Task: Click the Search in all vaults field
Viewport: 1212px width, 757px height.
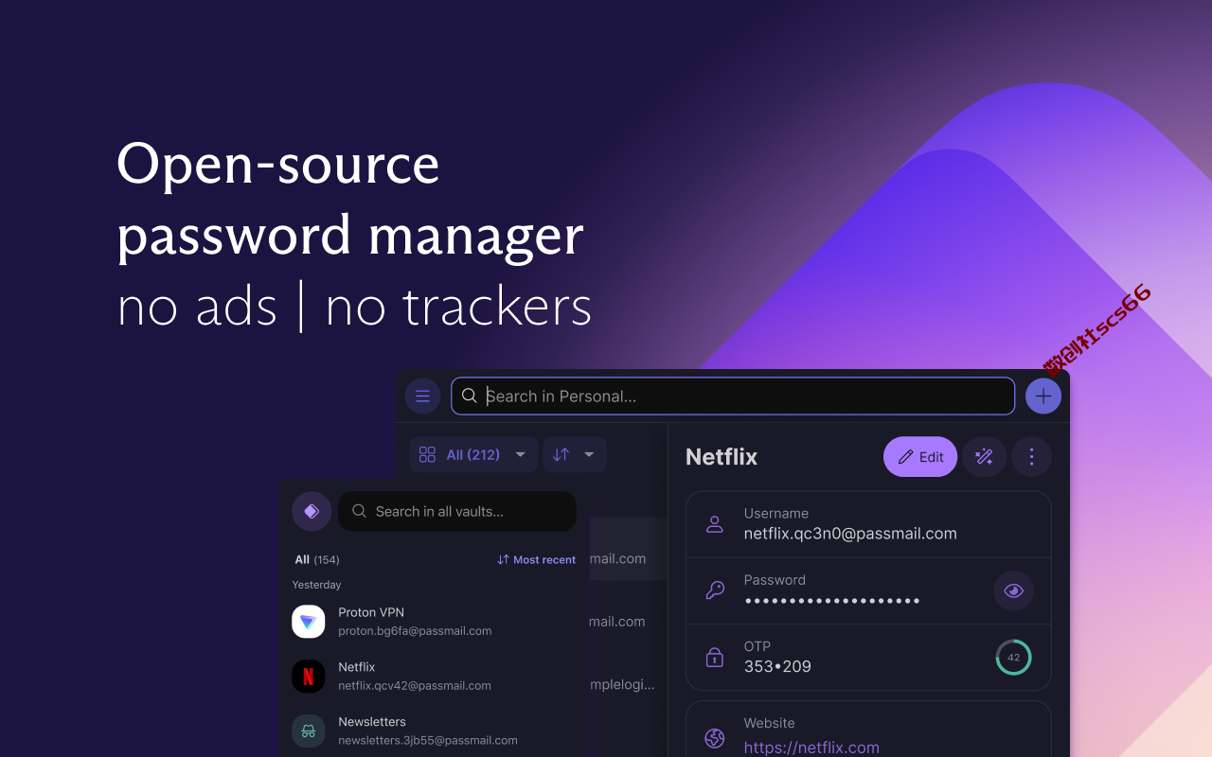Action: [457, 511]
